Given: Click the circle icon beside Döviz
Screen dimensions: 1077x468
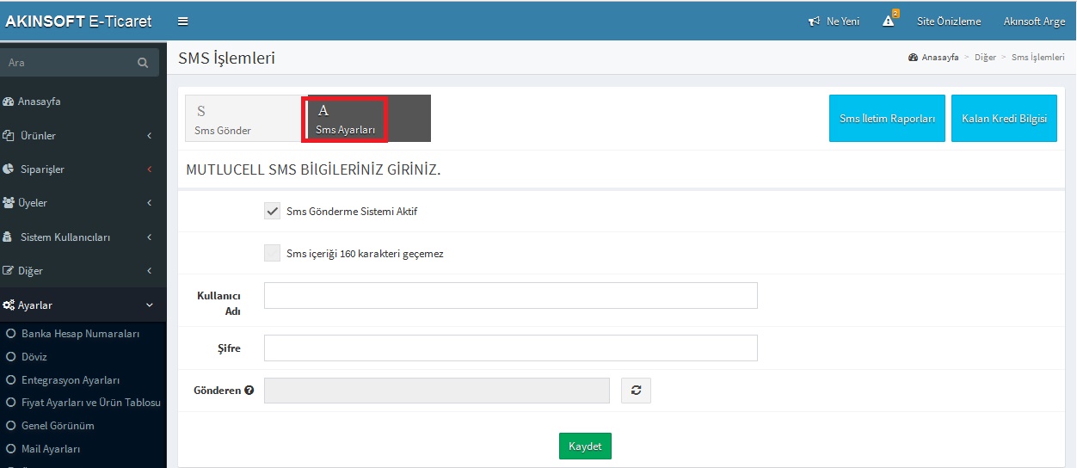Looking at the screenshot, I should (x=10, y=356).
